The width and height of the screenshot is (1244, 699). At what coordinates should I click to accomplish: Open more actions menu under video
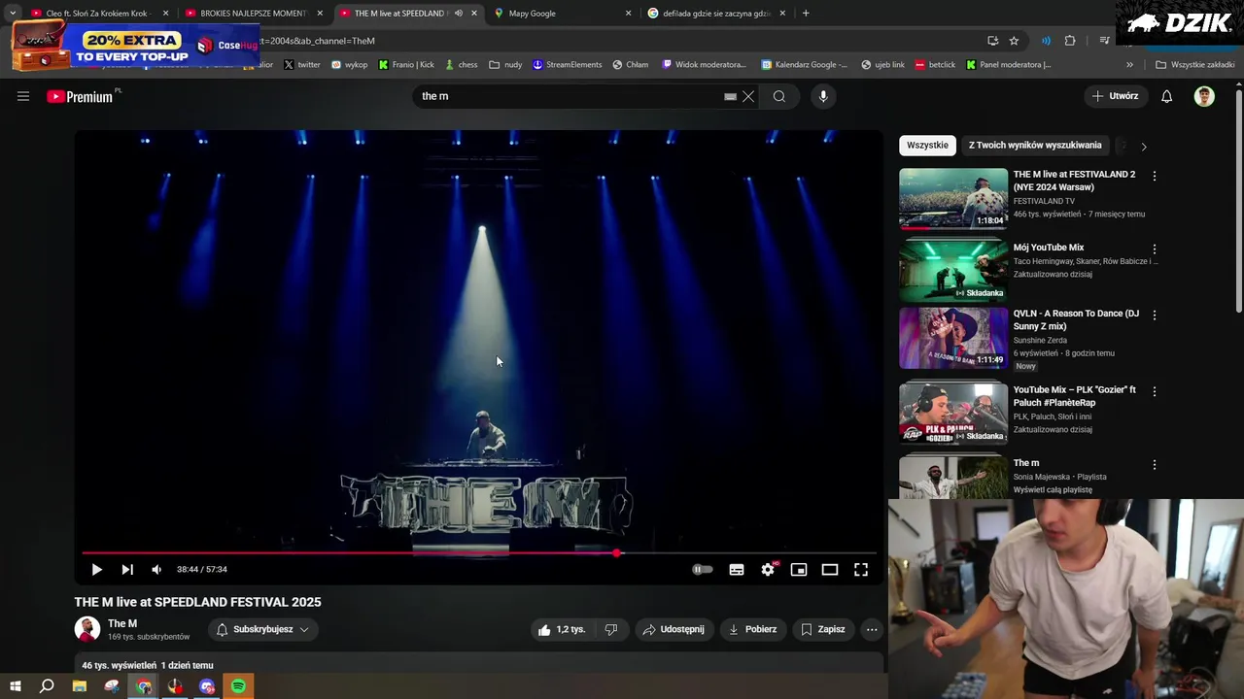pos(872,629)
